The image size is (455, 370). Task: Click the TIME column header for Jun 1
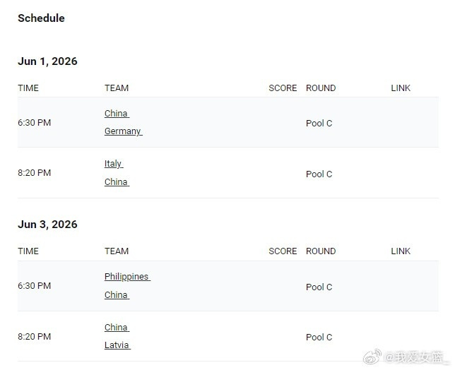click(x=28, y=88)
